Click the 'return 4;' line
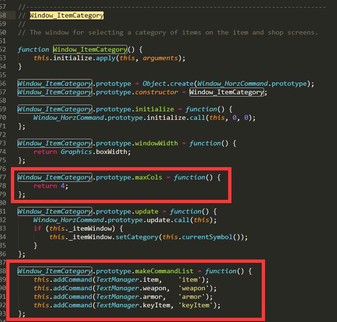Viewport: 337px width, 322px height. pyautogui.click(x=51, y=186)
